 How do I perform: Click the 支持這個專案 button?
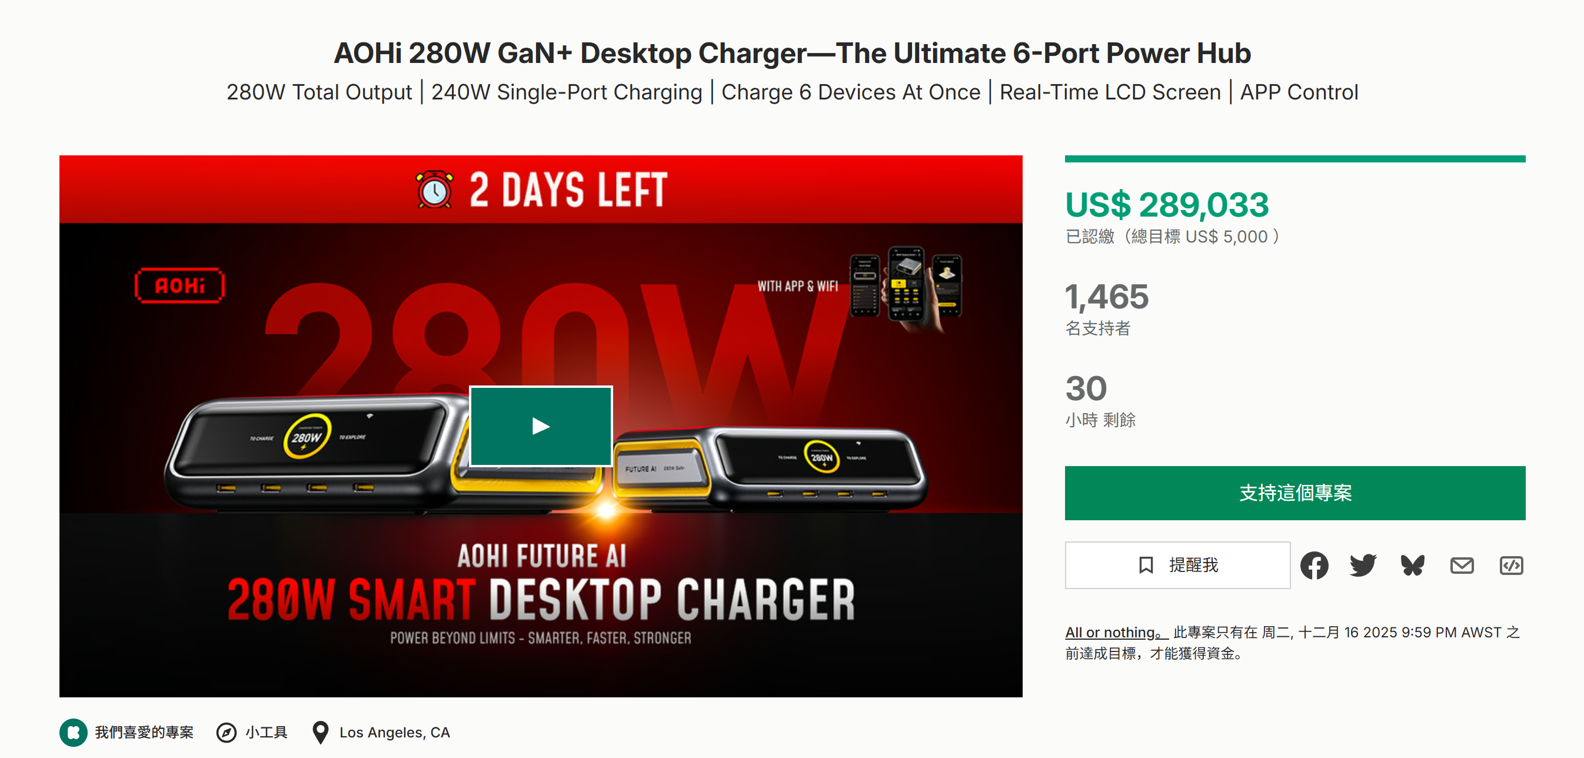(1295, 493)
